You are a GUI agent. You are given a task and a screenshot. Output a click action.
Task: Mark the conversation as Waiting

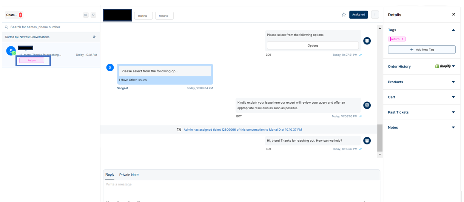click(x=142, y=16)
